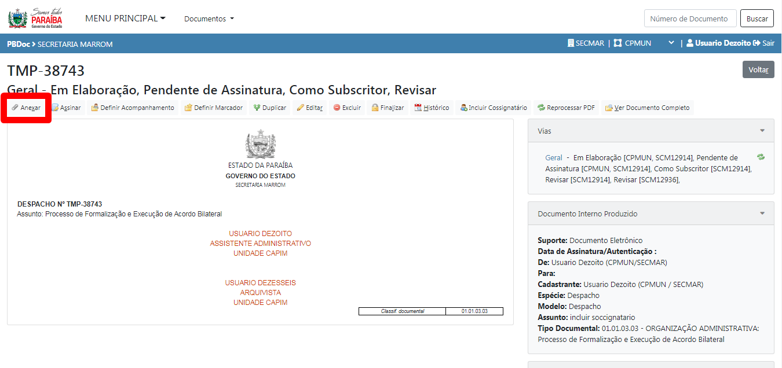Click the Número de Documento field

(689, 19)
